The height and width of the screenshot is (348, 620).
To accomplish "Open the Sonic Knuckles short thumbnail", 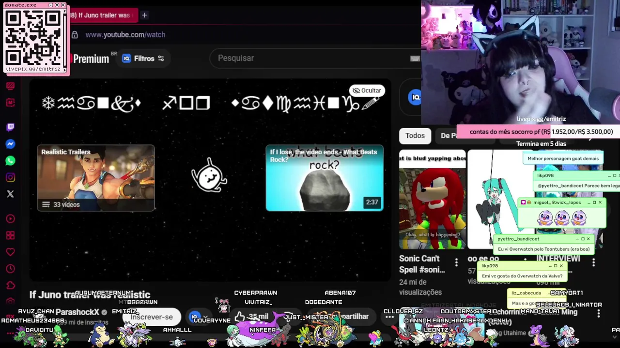I will pyautogui.click(x=432, y=199).
